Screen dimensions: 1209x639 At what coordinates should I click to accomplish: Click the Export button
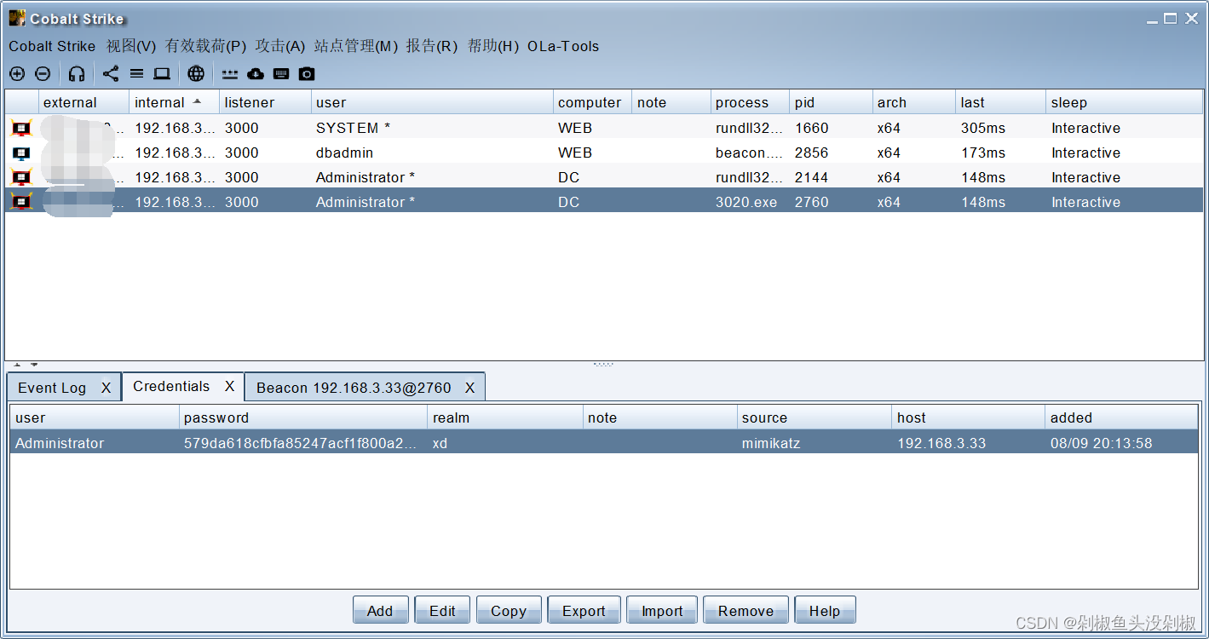click(584, 610)
